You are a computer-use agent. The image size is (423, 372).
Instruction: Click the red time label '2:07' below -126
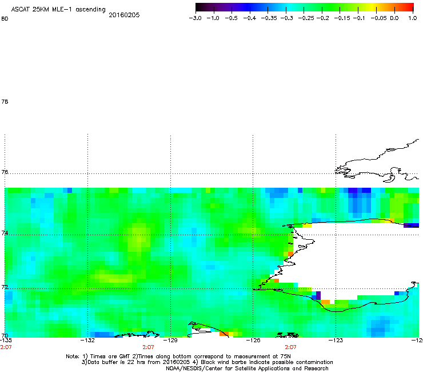(x=290, y=347)
